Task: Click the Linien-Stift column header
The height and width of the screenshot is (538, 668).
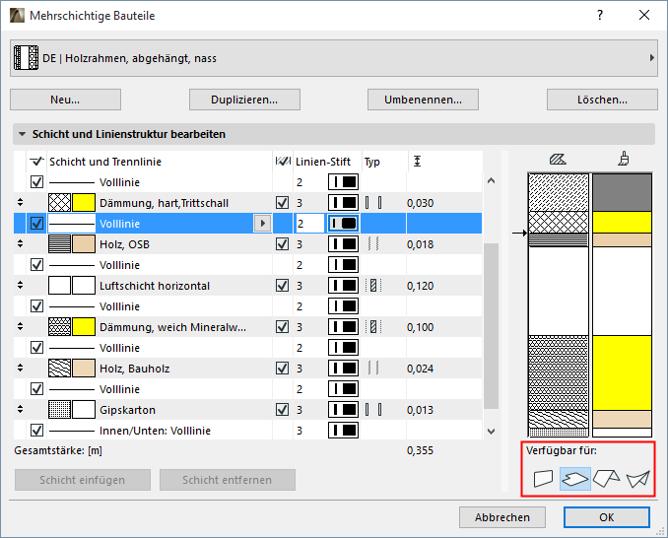Action: 323,162
